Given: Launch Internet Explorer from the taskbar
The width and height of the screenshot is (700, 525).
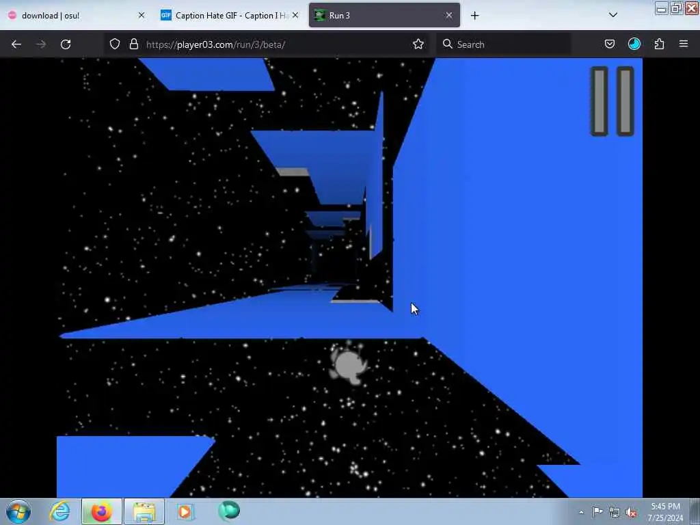Looking at the screenshot, I should click(x=59, y=511).
